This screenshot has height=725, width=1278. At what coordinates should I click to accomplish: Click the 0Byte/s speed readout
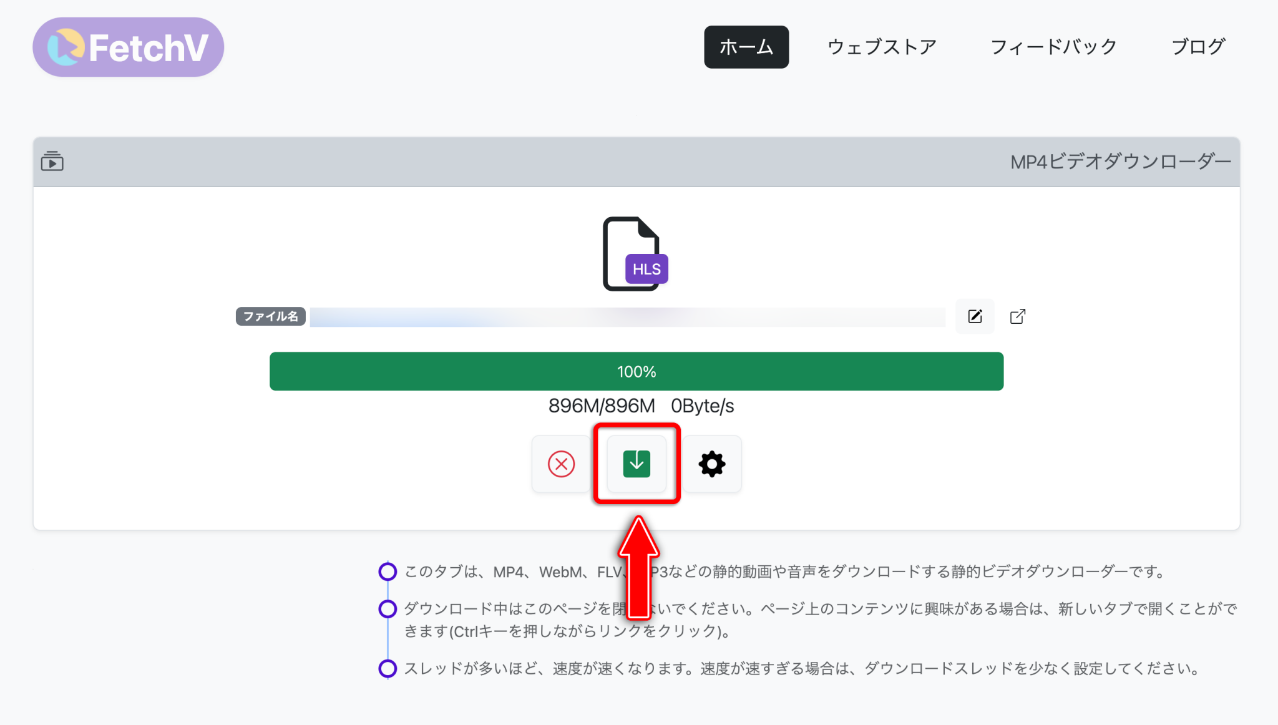click(x=702, y=406)
